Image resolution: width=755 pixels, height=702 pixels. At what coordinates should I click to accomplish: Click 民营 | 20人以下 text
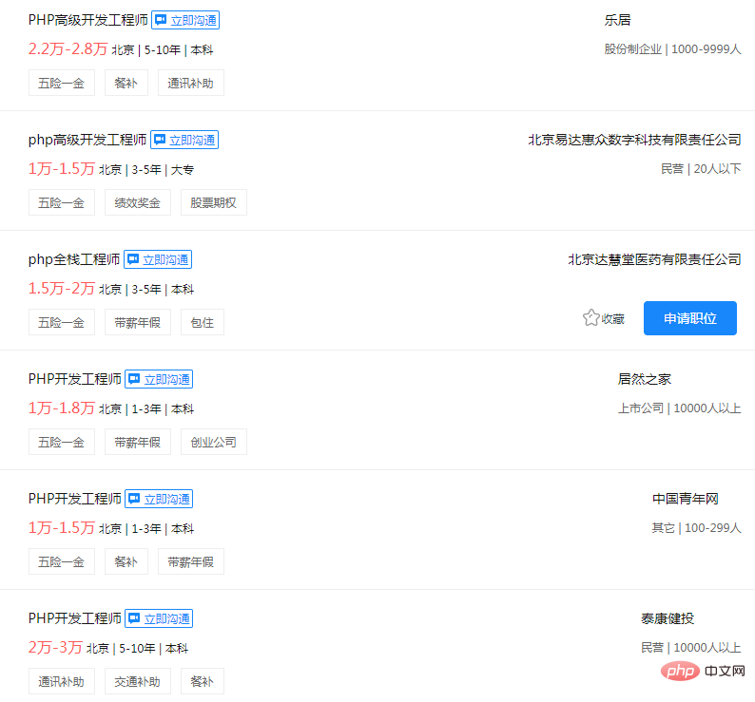[701, 169]
